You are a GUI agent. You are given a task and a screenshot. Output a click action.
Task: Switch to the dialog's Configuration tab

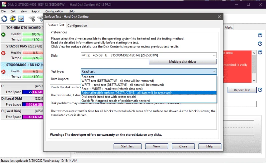tap(77, 26)
